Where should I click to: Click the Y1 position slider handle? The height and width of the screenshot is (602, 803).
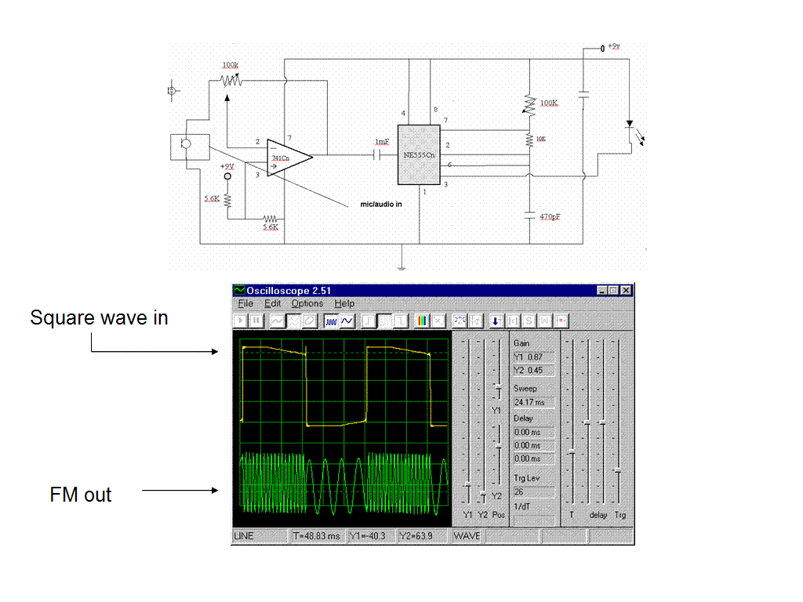[x=498, y=387]
